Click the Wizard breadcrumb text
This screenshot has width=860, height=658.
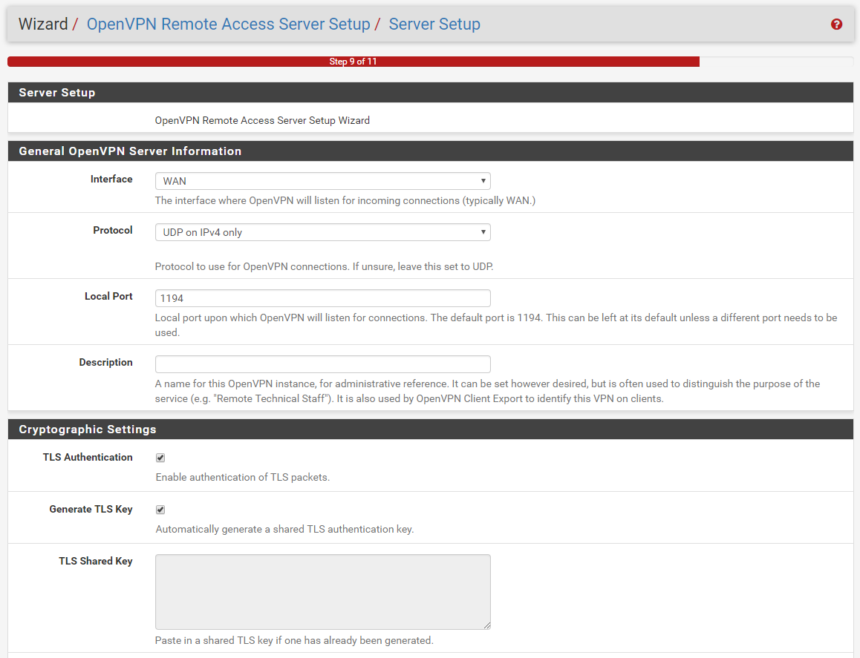coord(43,24)
